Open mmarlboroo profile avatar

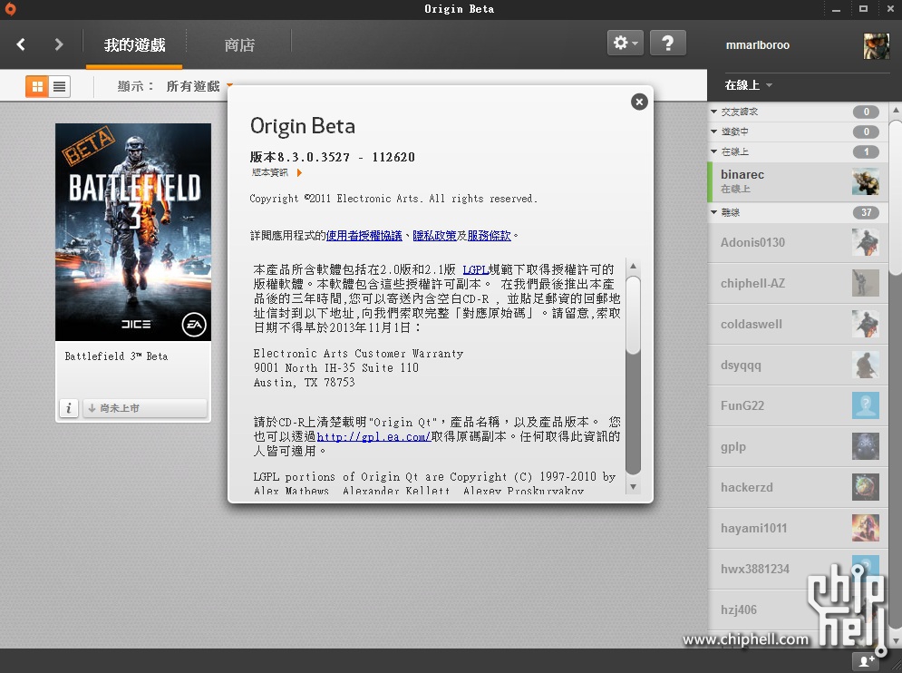[876, 45]
